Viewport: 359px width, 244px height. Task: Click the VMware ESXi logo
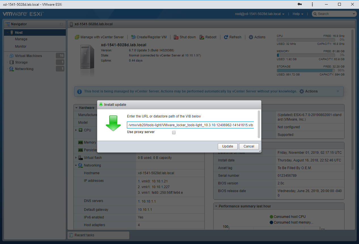(x=23, y=14)
